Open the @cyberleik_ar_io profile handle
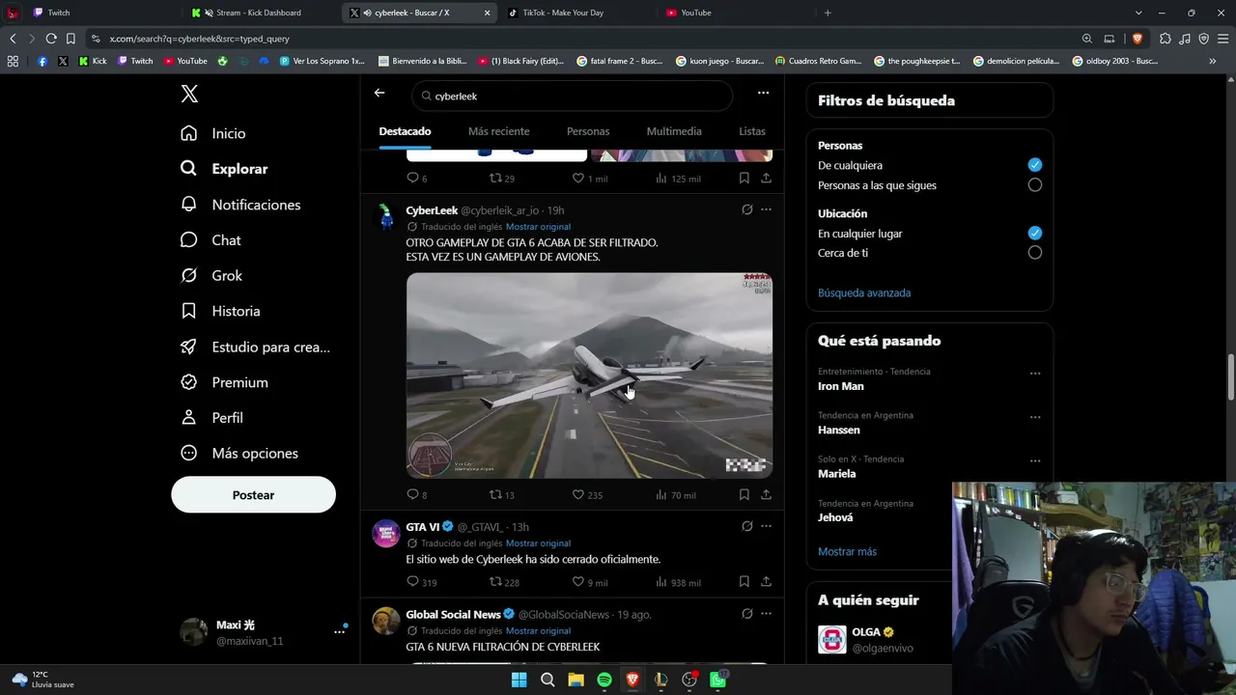Screen dimensions: 1236x695 click(x=499, y=210)
